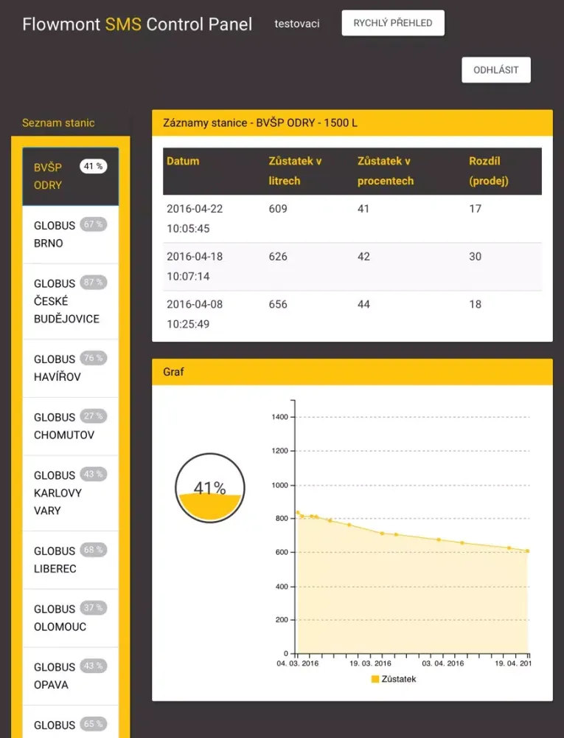Toggle the Zůstatek legend swatch in chart
The height and width of the screenshot is (738, 564).
pyautogui.click(x=375, y=679)
